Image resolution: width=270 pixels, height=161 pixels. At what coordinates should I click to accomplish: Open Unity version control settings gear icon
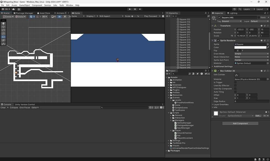click(x=19, y=9)
